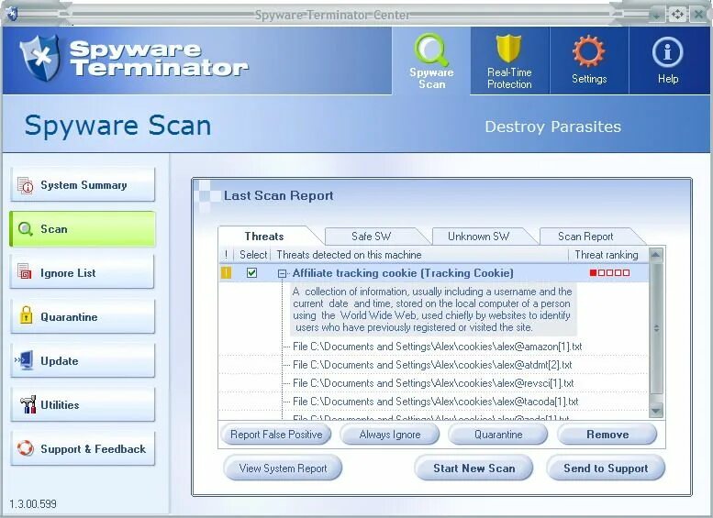Click the Update monitor icon

click(x=24, y=360)
